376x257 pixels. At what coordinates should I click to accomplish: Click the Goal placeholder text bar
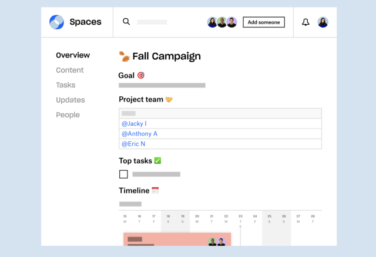pyautogui.click(x=162, y=85)
